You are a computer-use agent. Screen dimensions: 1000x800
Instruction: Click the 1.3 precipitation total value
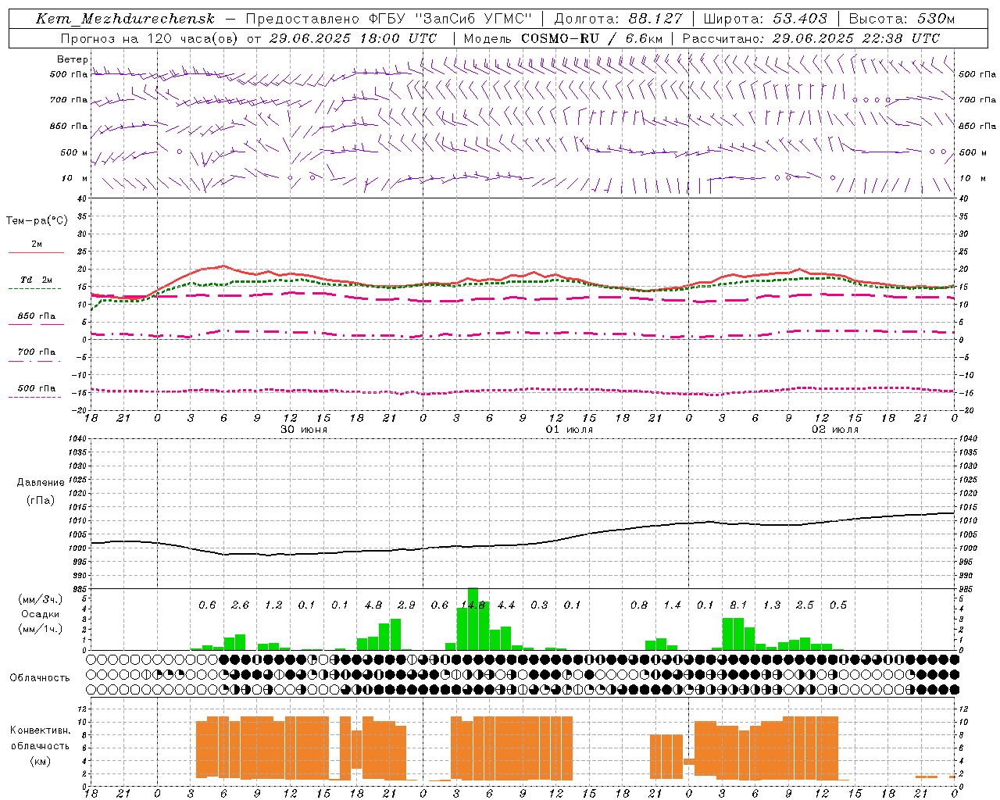coord(772,605)
